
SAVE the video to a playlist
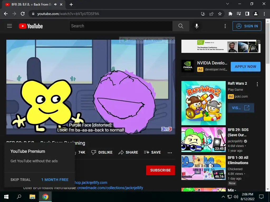(152, 152)
